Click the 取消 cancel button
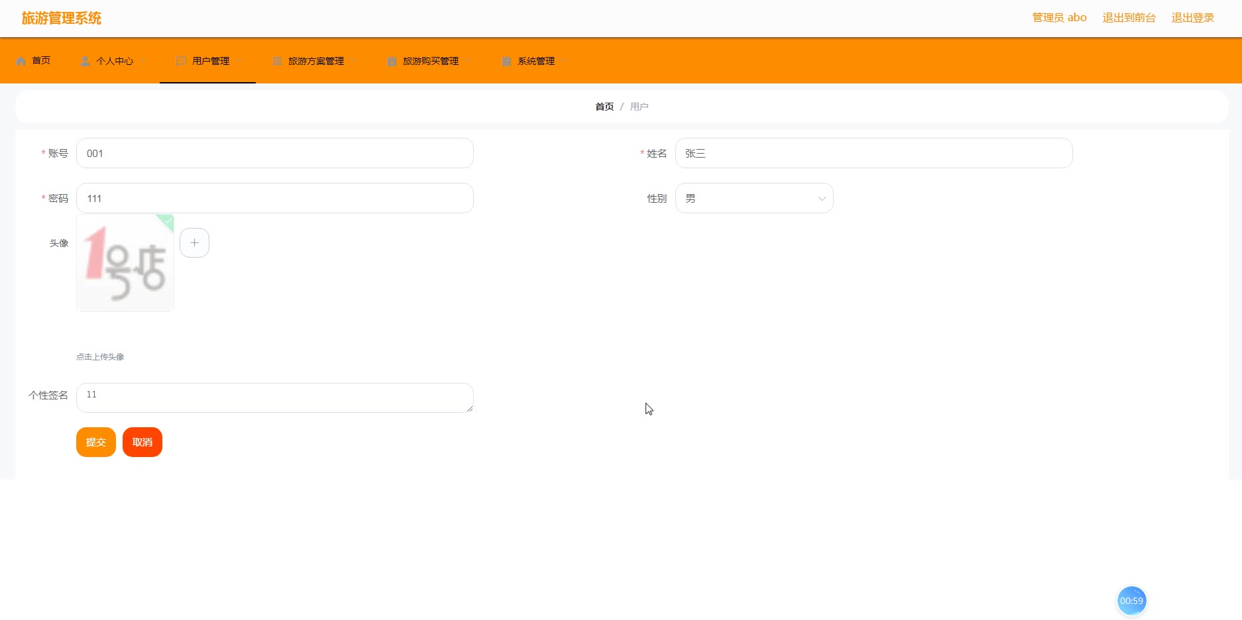This screenshot has height=620, width=1242. pyautogui.click(x=142, y=442)
